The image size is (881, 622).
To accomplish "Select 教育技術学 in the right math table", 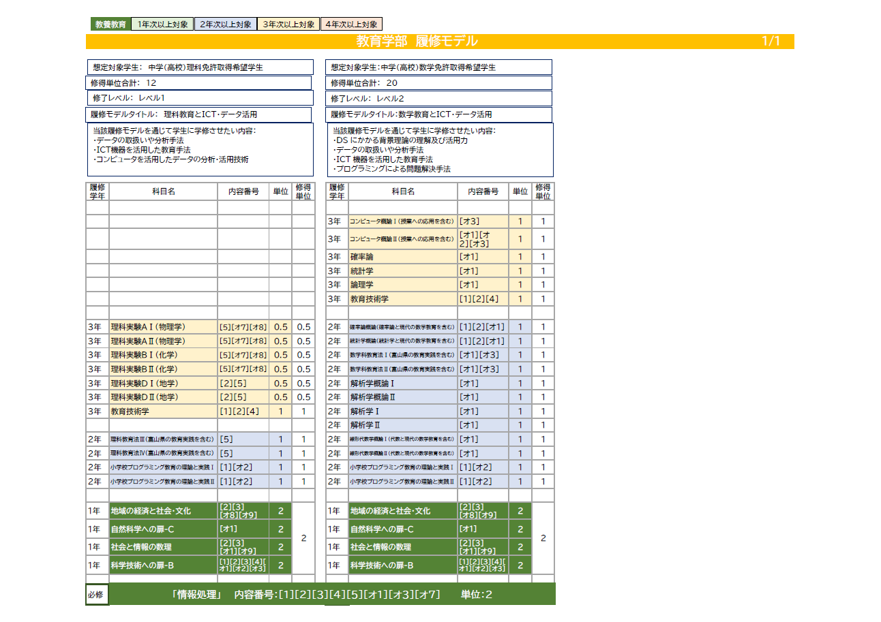I will coord(403,299).
